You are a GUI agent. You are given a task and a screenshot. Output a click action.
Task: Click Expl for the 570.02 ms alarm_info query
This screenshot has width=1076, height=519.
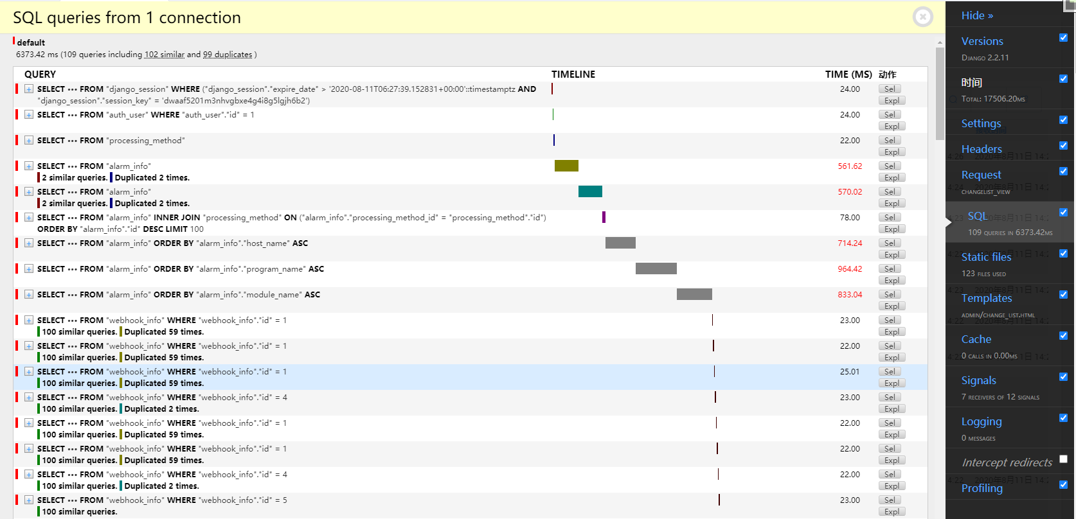[892, 203]
